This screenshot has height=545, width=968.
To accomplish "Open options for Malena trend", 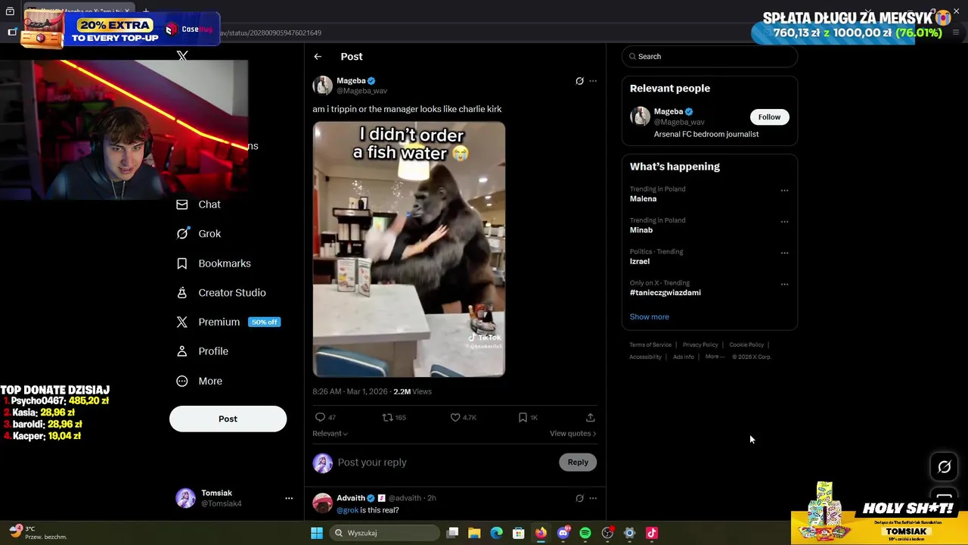I will (784, 191).
